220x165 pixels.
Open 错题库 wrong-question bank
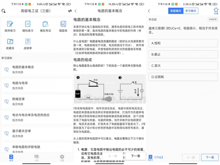click(x=63, y=26)
